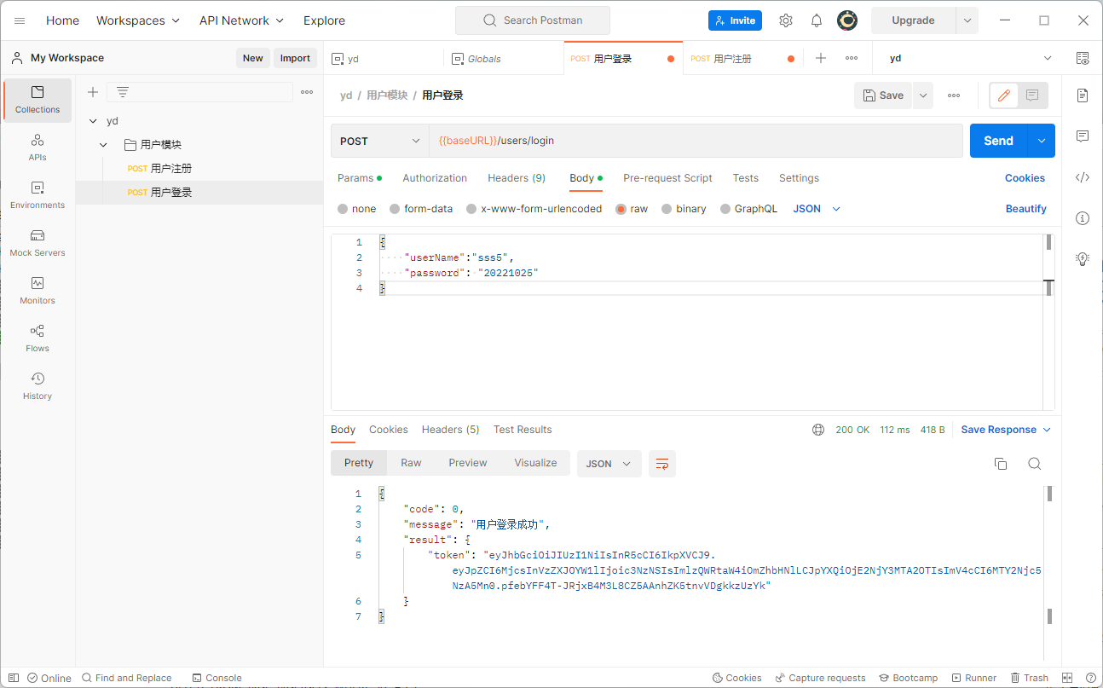The width and height of the screenshot is (1103, 688).
Task: Search within the response body
Action: point(1035,464)
